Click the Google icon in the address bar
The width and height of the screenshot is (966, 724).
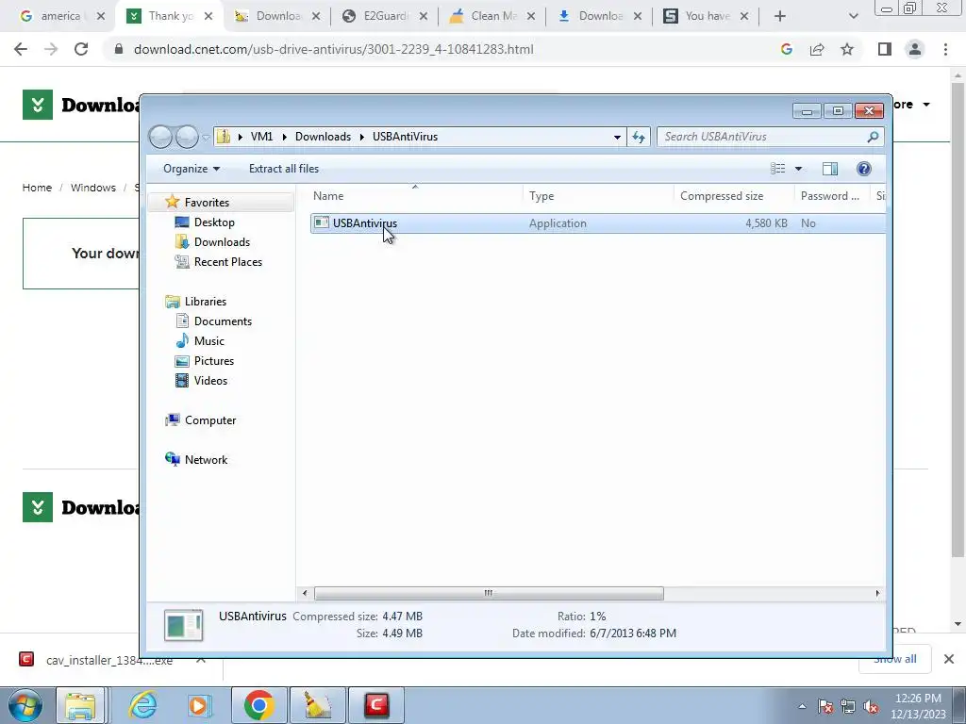click(787, 49)
